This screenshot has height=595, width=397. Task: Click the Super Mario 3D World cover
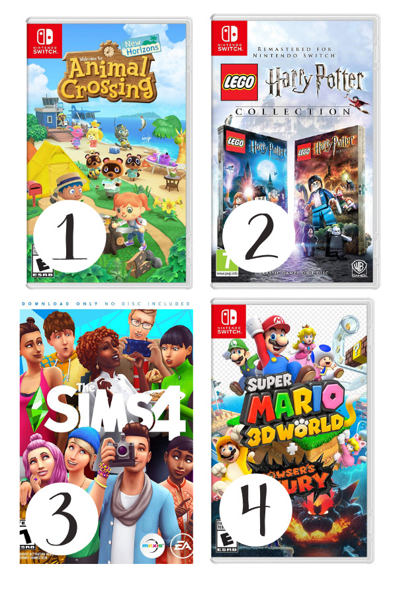292,430
